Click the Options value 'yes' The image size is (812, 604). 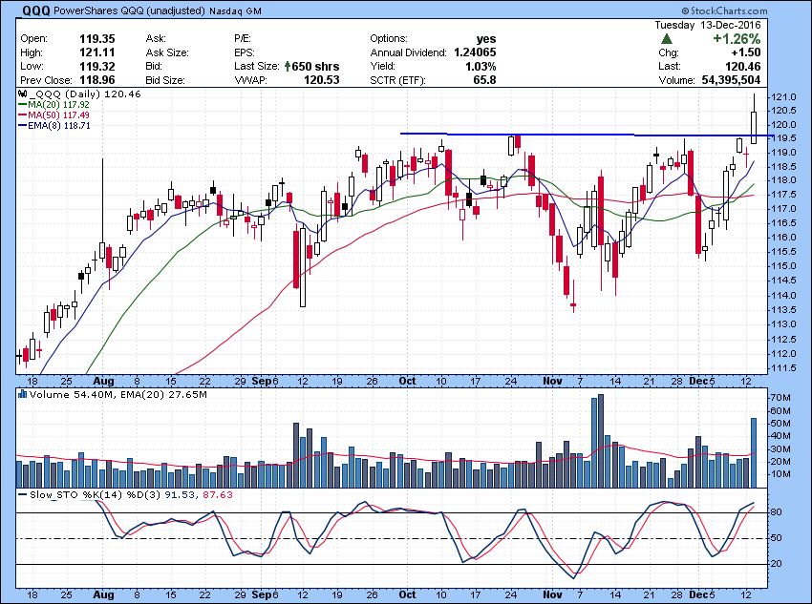pos(486,39)
